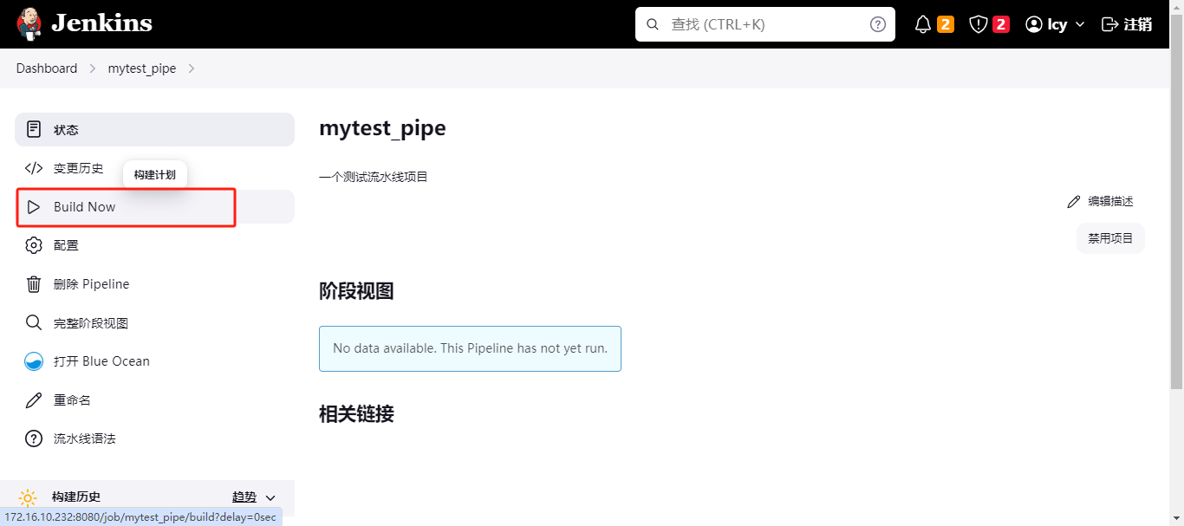The width and height of the screenshot is (1184, 526).
Task: Click the page vertical scrollbar
Action: click(1177, 260)
